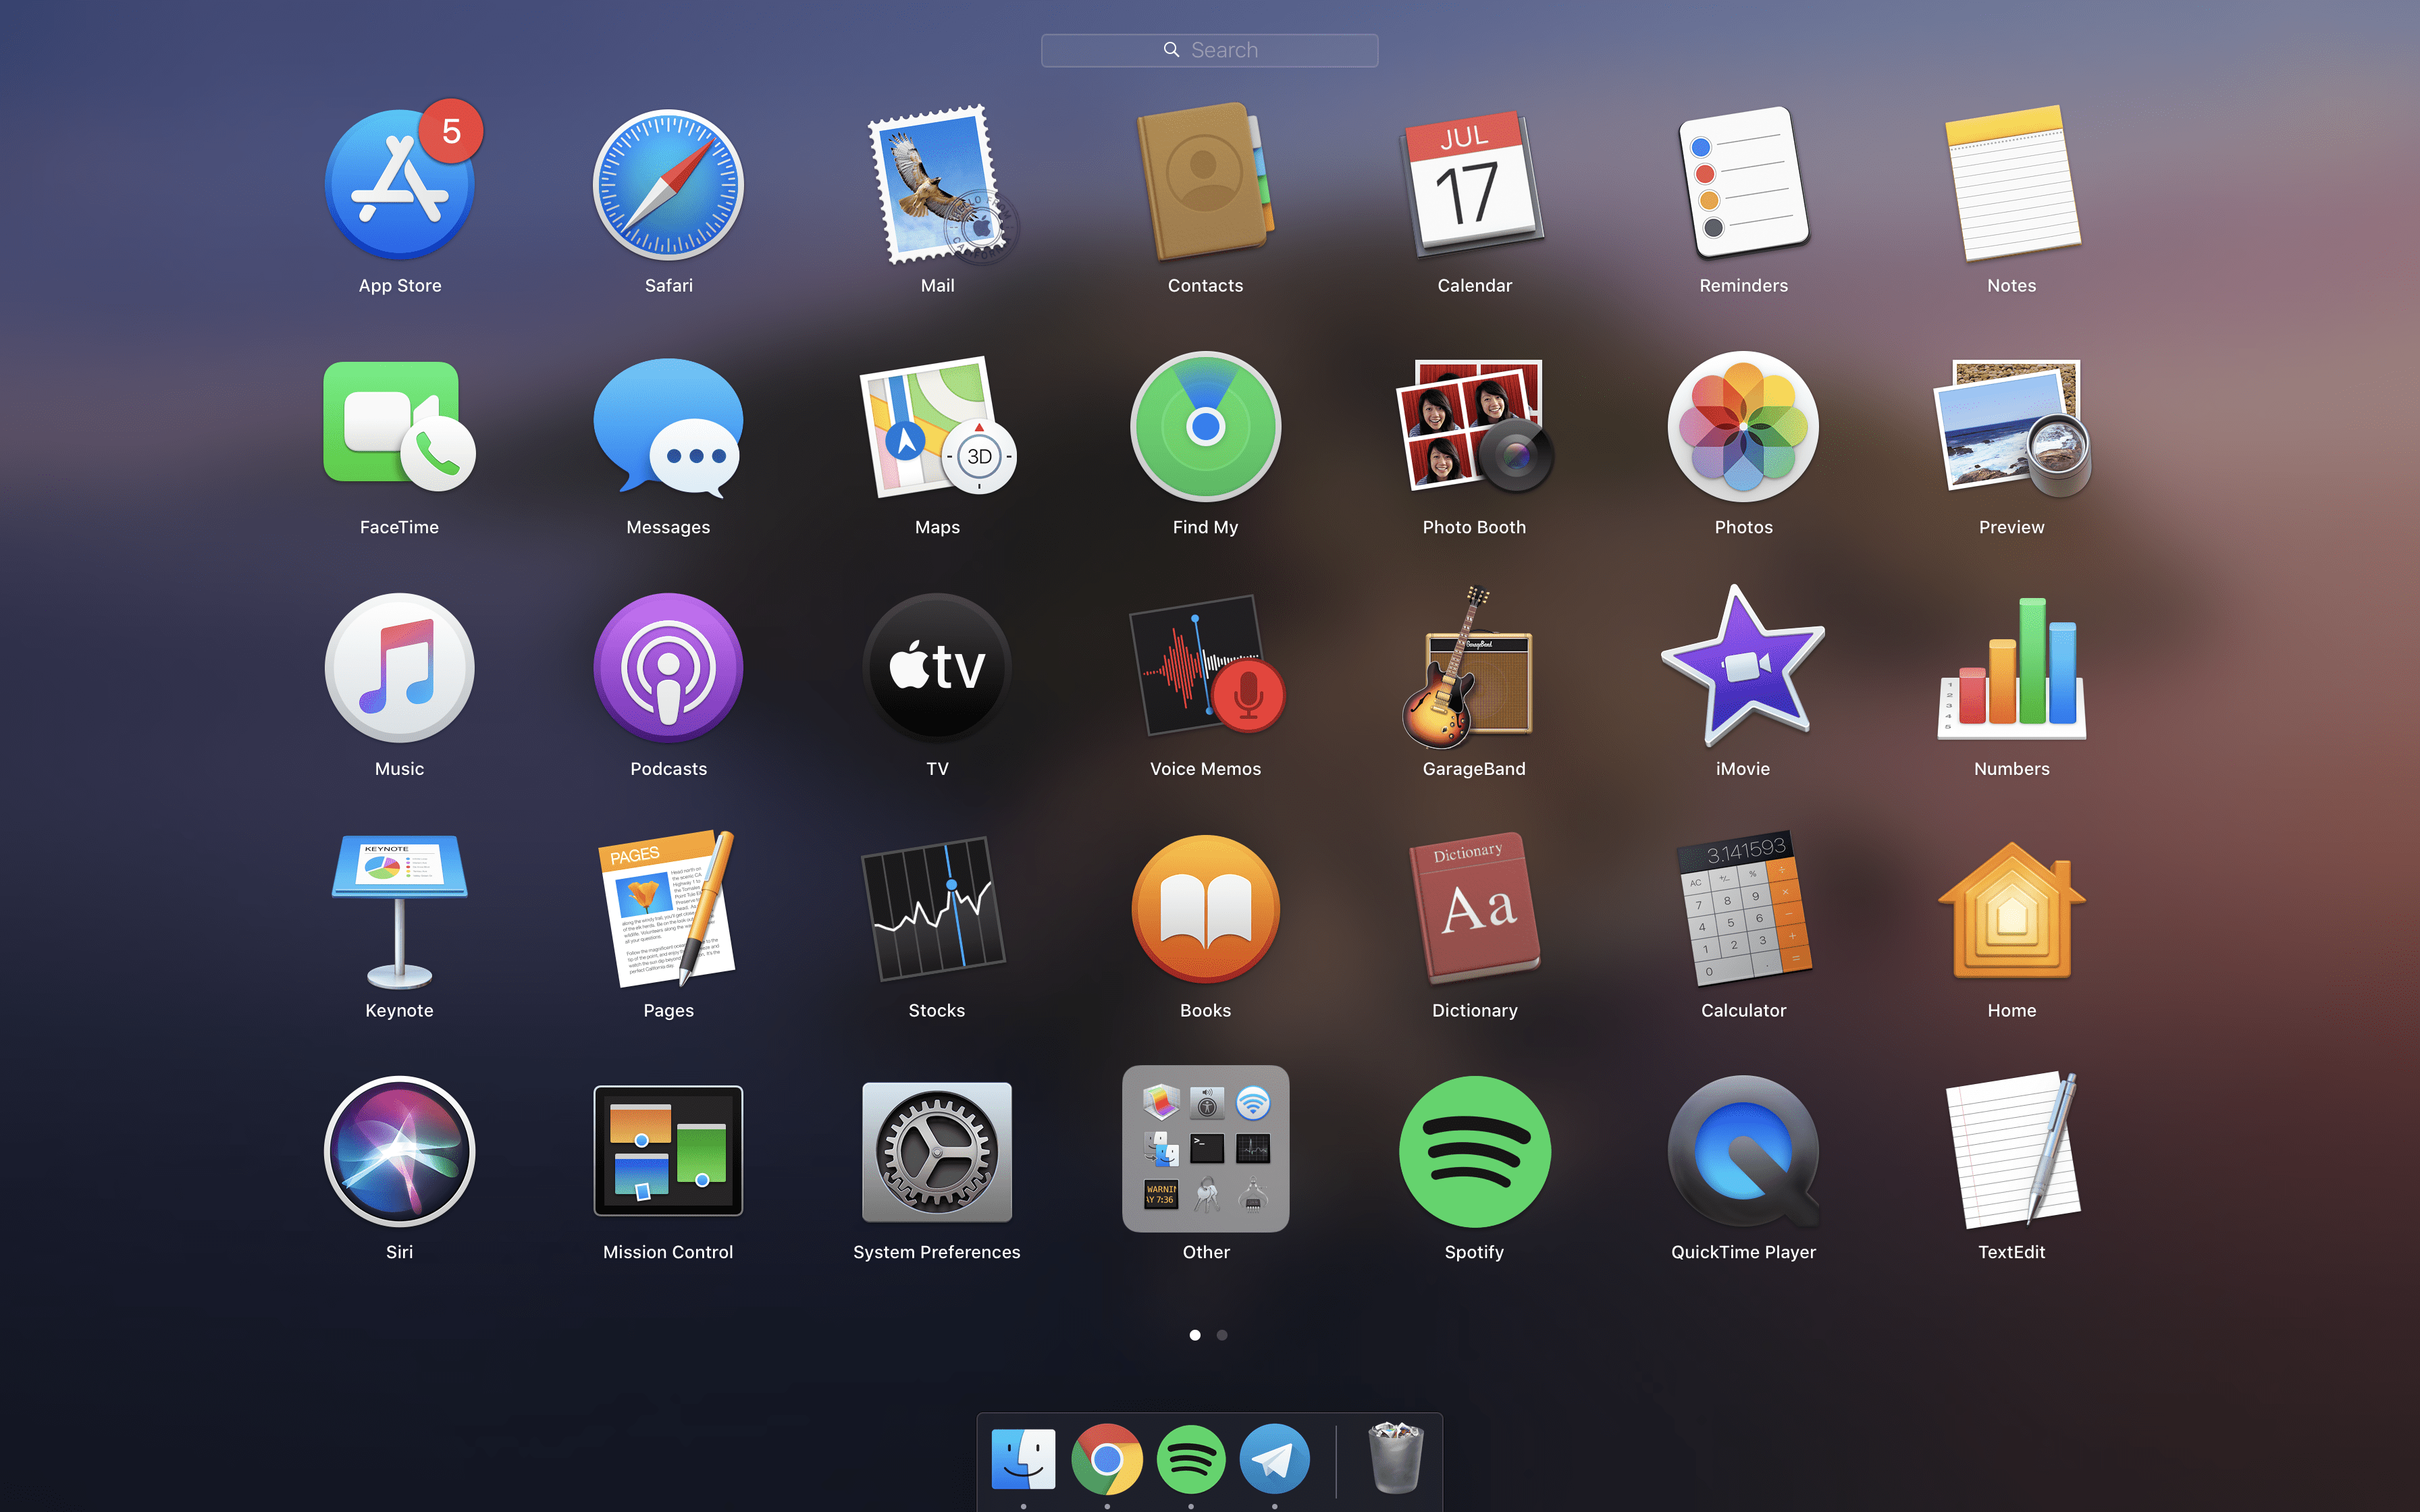Open Google Chrome in the Dock

[x=1107, y=1459]
